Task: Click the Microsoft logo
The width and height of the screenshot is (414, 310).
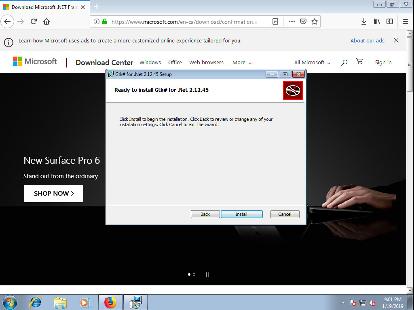Action: (x=35, y=61)
